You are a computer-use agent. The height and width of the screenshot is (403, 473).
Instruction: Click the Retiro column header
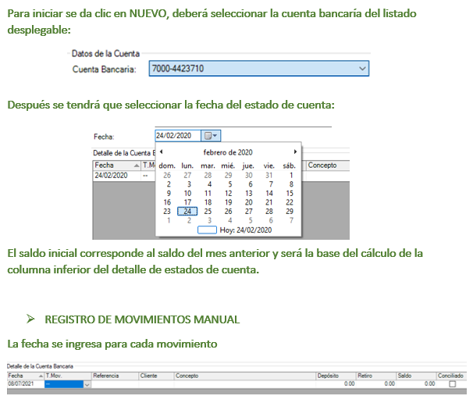tap(376, 376)
